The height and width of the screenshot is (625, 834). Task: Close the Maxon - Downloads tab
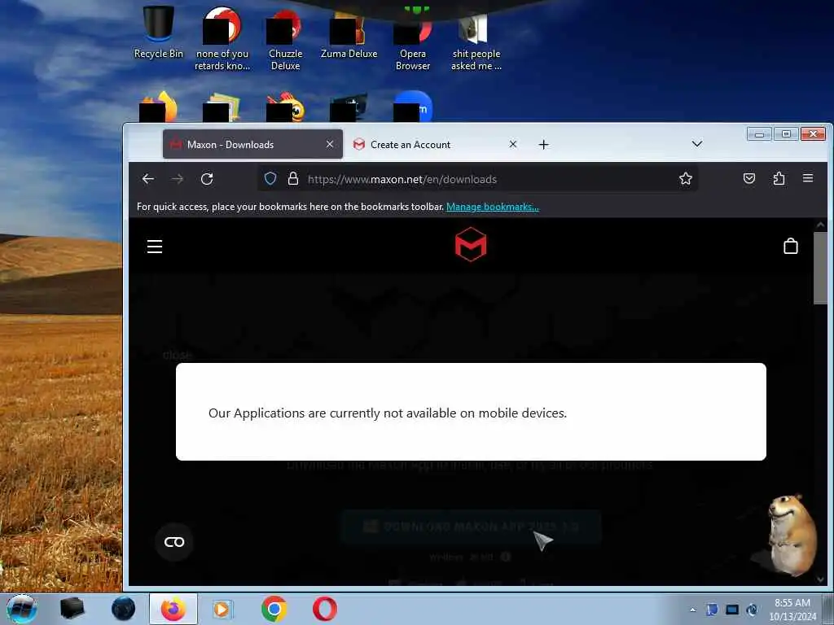[x=330, y=144]
